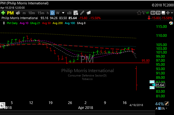Click the Avg 100 indicator label

pyautogui.click(x=70, y=23)
